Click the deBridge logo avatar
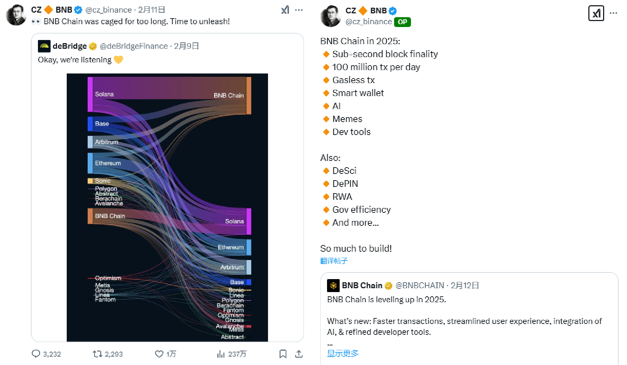This screenshot has width=627, height=365. (x=44, y=46)
